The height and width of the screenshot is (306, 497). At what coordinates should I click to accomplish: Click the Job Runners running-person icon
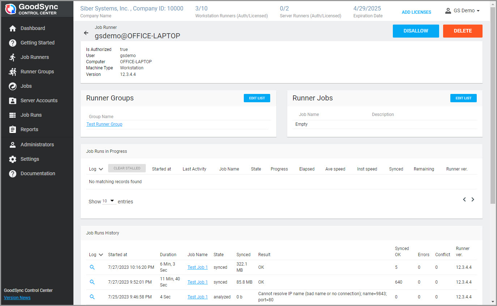coord(13,57)
